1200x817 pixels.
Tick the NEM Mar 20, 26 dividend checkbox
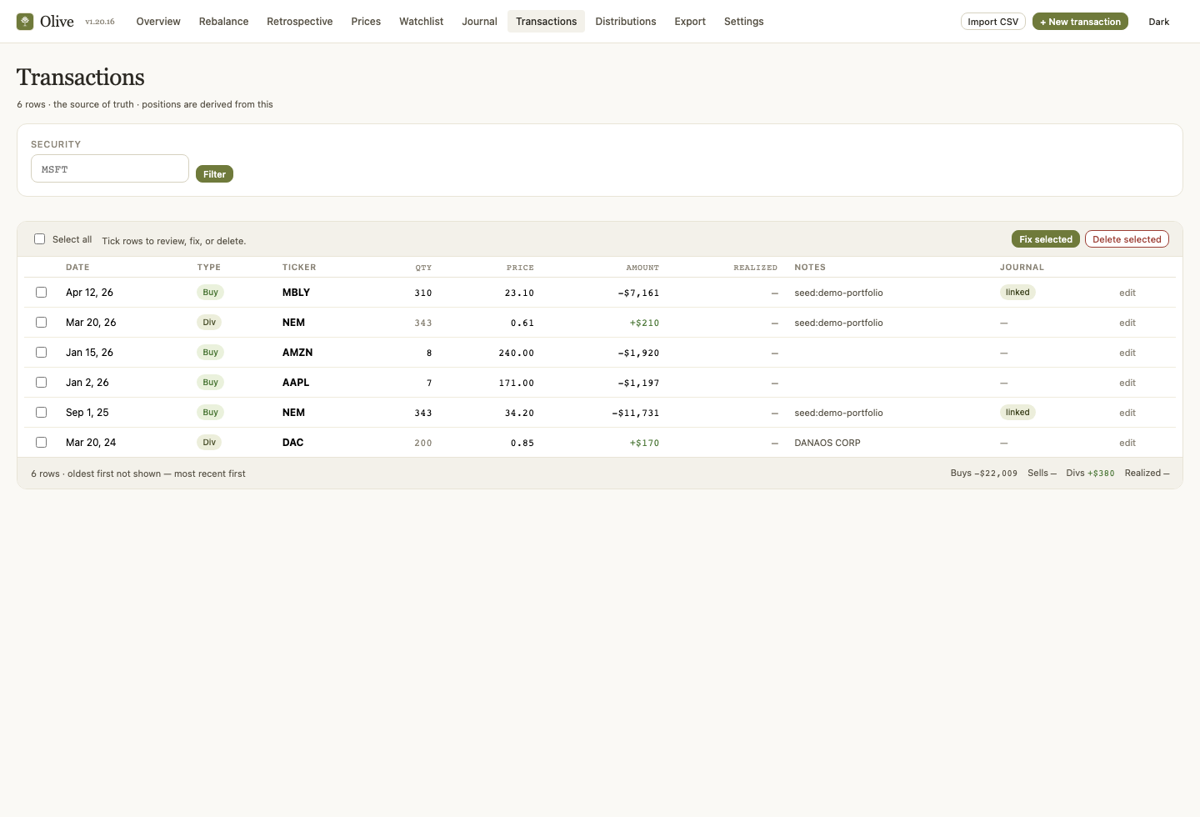pos(41,323)
